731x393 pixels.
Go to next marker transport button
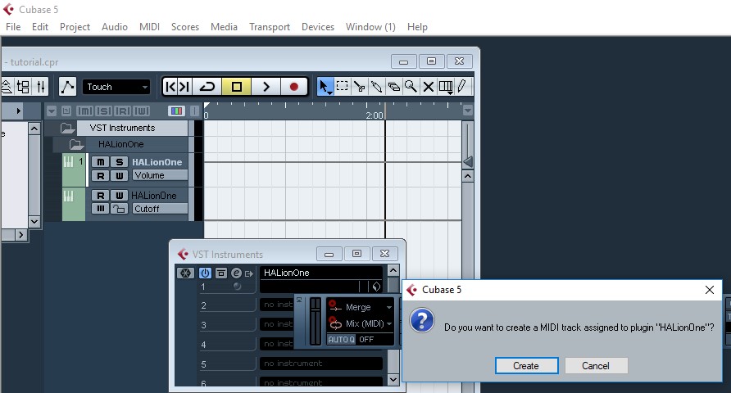(x=184, y=87)
